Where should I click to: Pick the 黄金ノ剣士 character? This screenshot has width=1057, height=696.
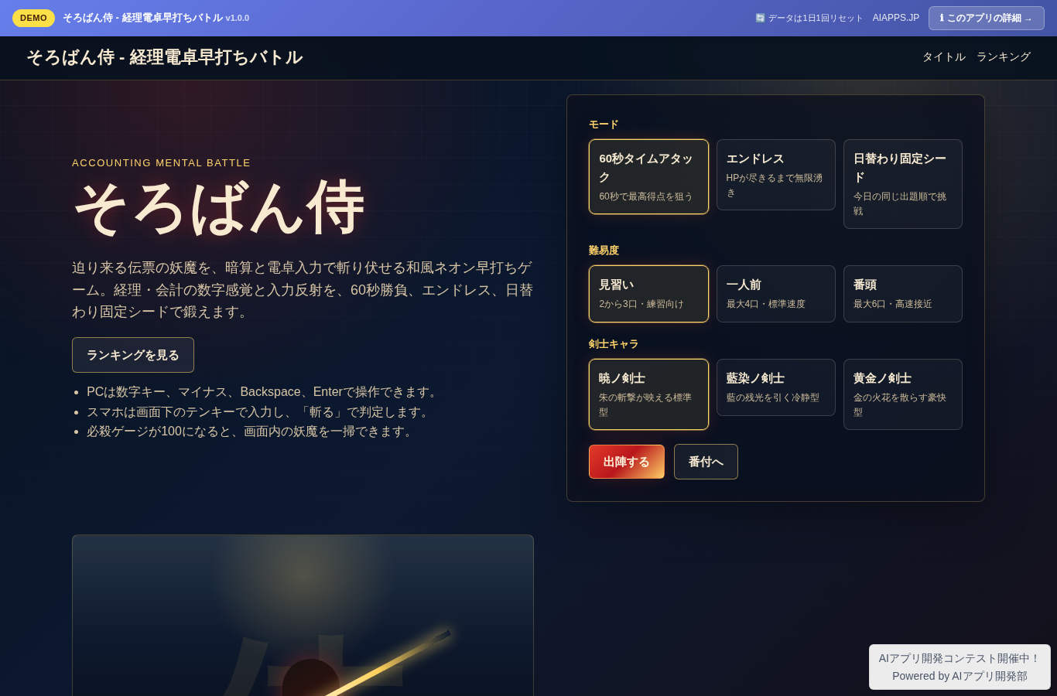click(903, 394)
